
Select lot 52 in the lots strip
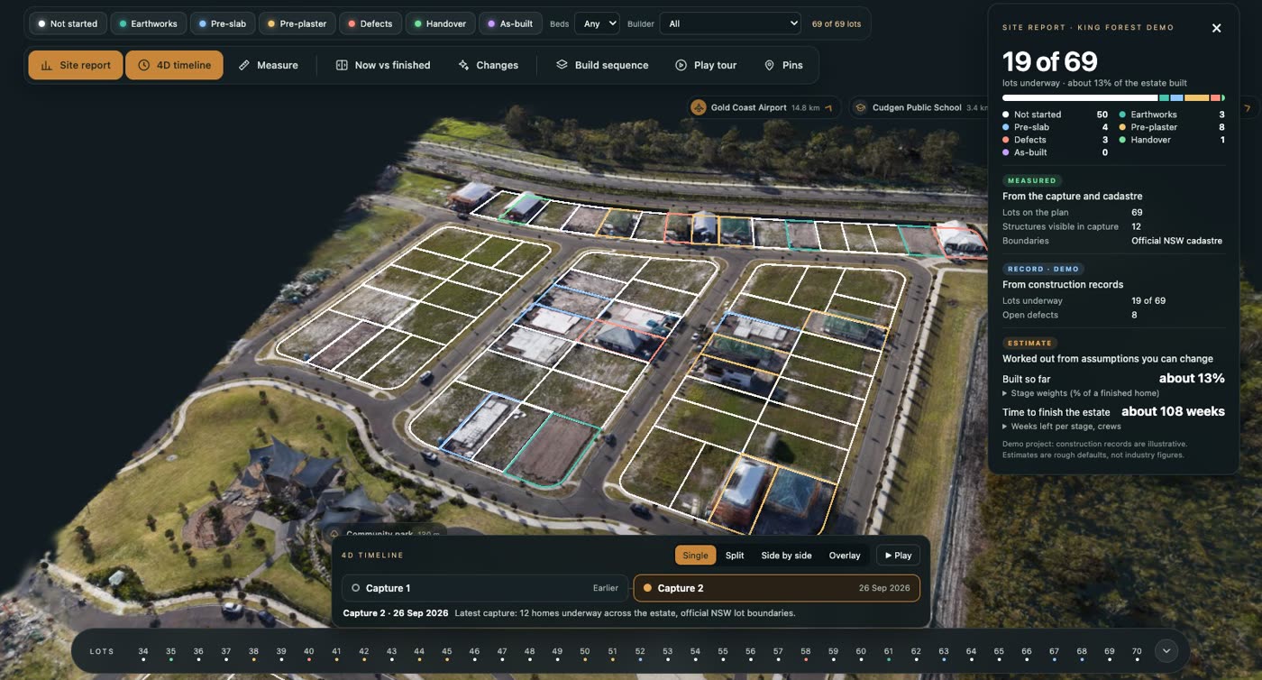[x=640, y=653]
